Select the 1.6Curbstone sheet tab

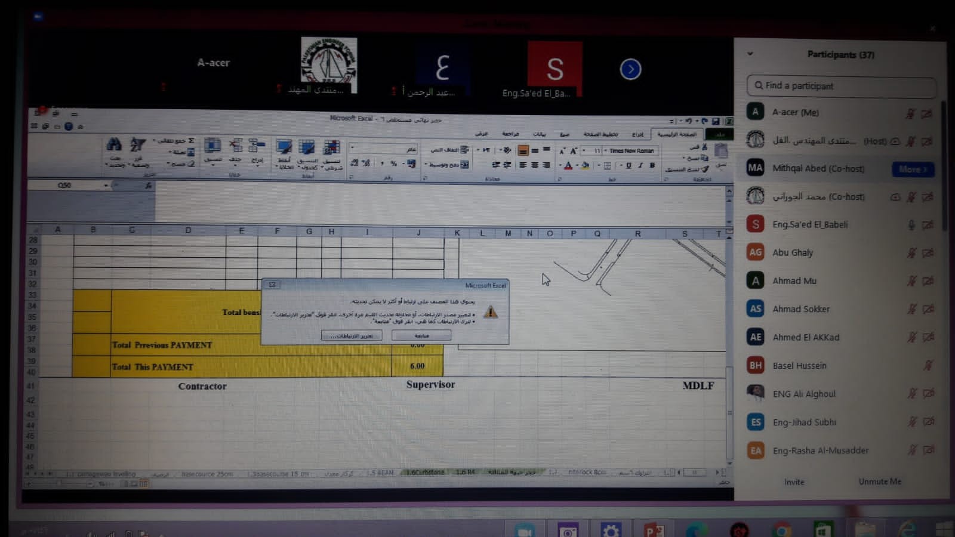coord(424,473)
